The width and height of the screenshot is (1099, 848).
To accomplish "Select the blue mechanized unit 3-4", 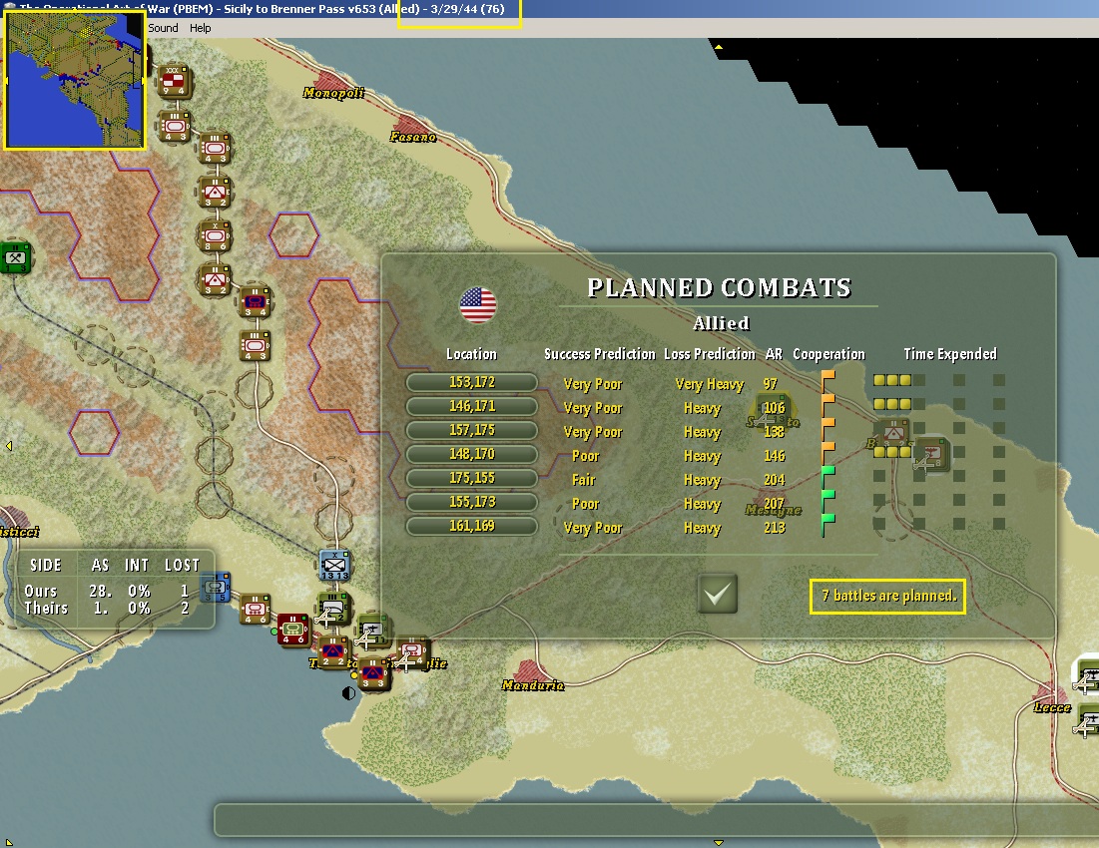I will pyautogui.click(x=256, y=302).
